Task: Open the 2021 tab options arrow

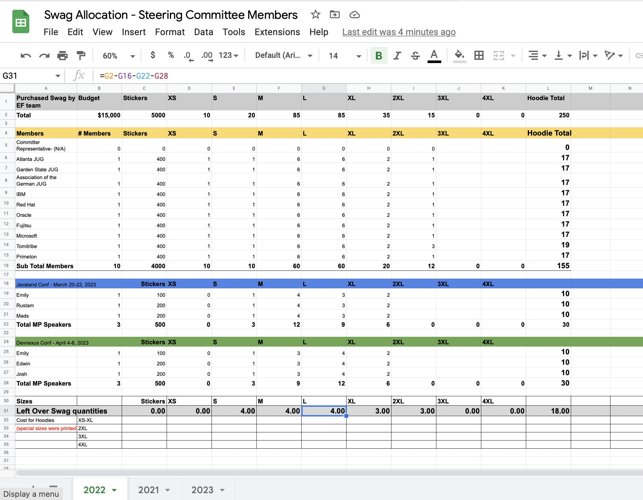Action: [168, 490]
